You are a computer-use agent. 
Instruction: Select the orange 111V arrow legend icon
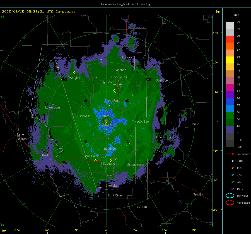pos(230,168)
